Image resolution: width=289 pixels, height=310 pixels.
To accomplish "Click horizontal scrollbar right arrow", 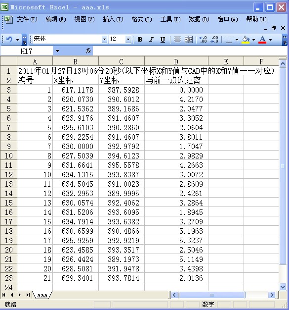I will coord(272,295).
